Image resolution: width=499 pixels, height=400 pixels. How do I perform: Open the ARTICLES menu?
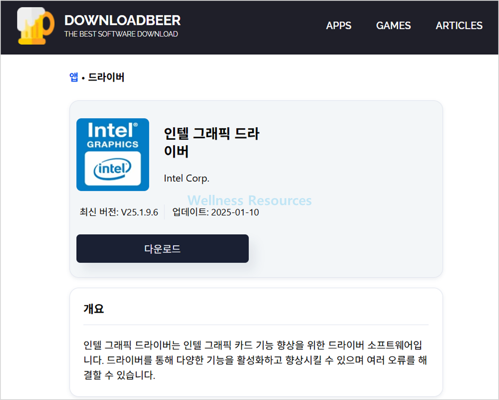(459, 26)
